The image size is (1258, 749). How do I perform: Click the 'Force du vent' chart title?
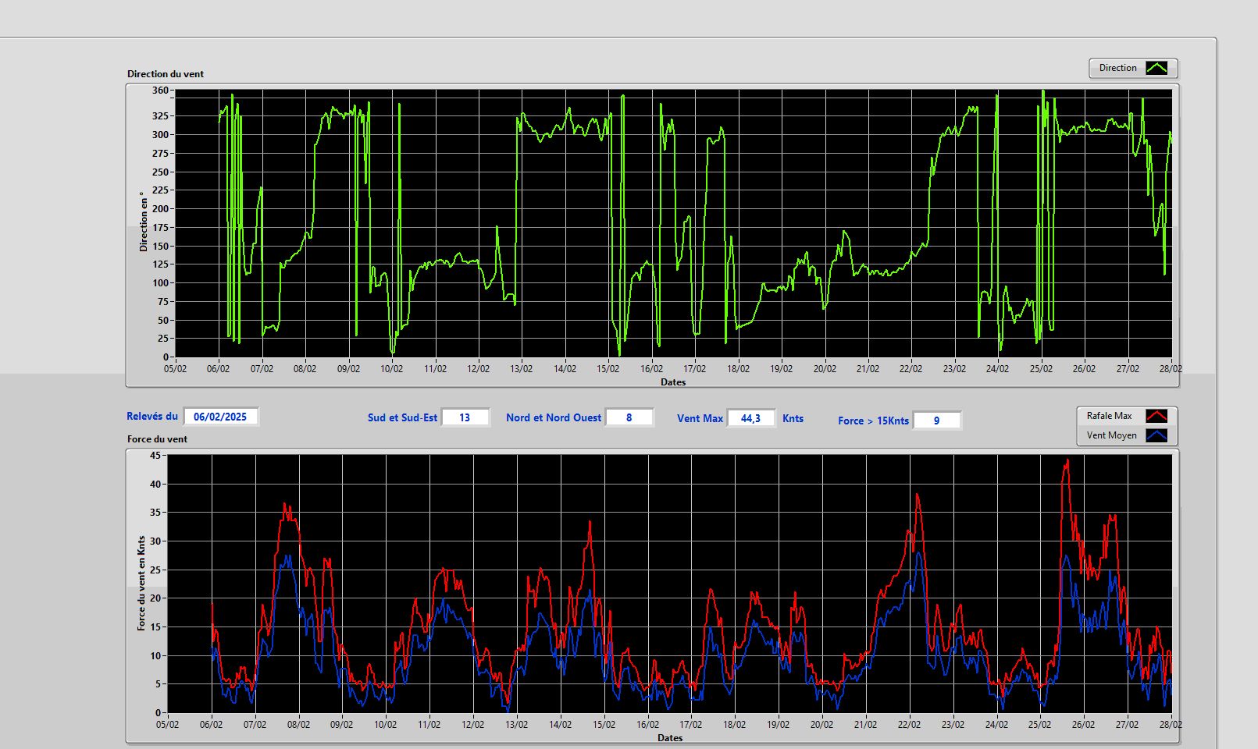tap(158, 439)
